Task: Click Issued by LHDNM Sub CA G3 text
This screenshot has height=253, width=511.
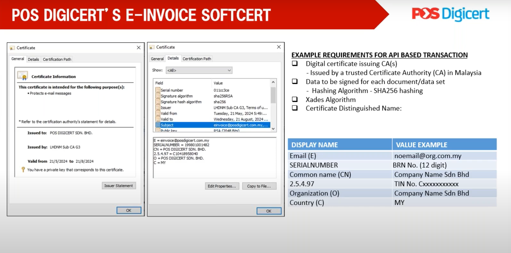Action: click(54, 147)
